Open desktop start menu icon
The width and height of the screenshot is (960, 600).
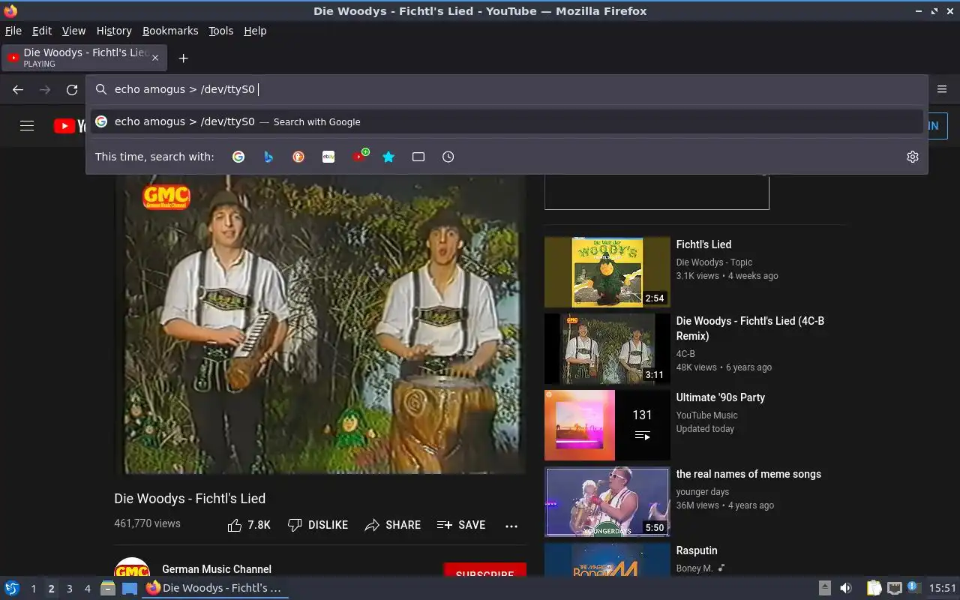(11, 588)
